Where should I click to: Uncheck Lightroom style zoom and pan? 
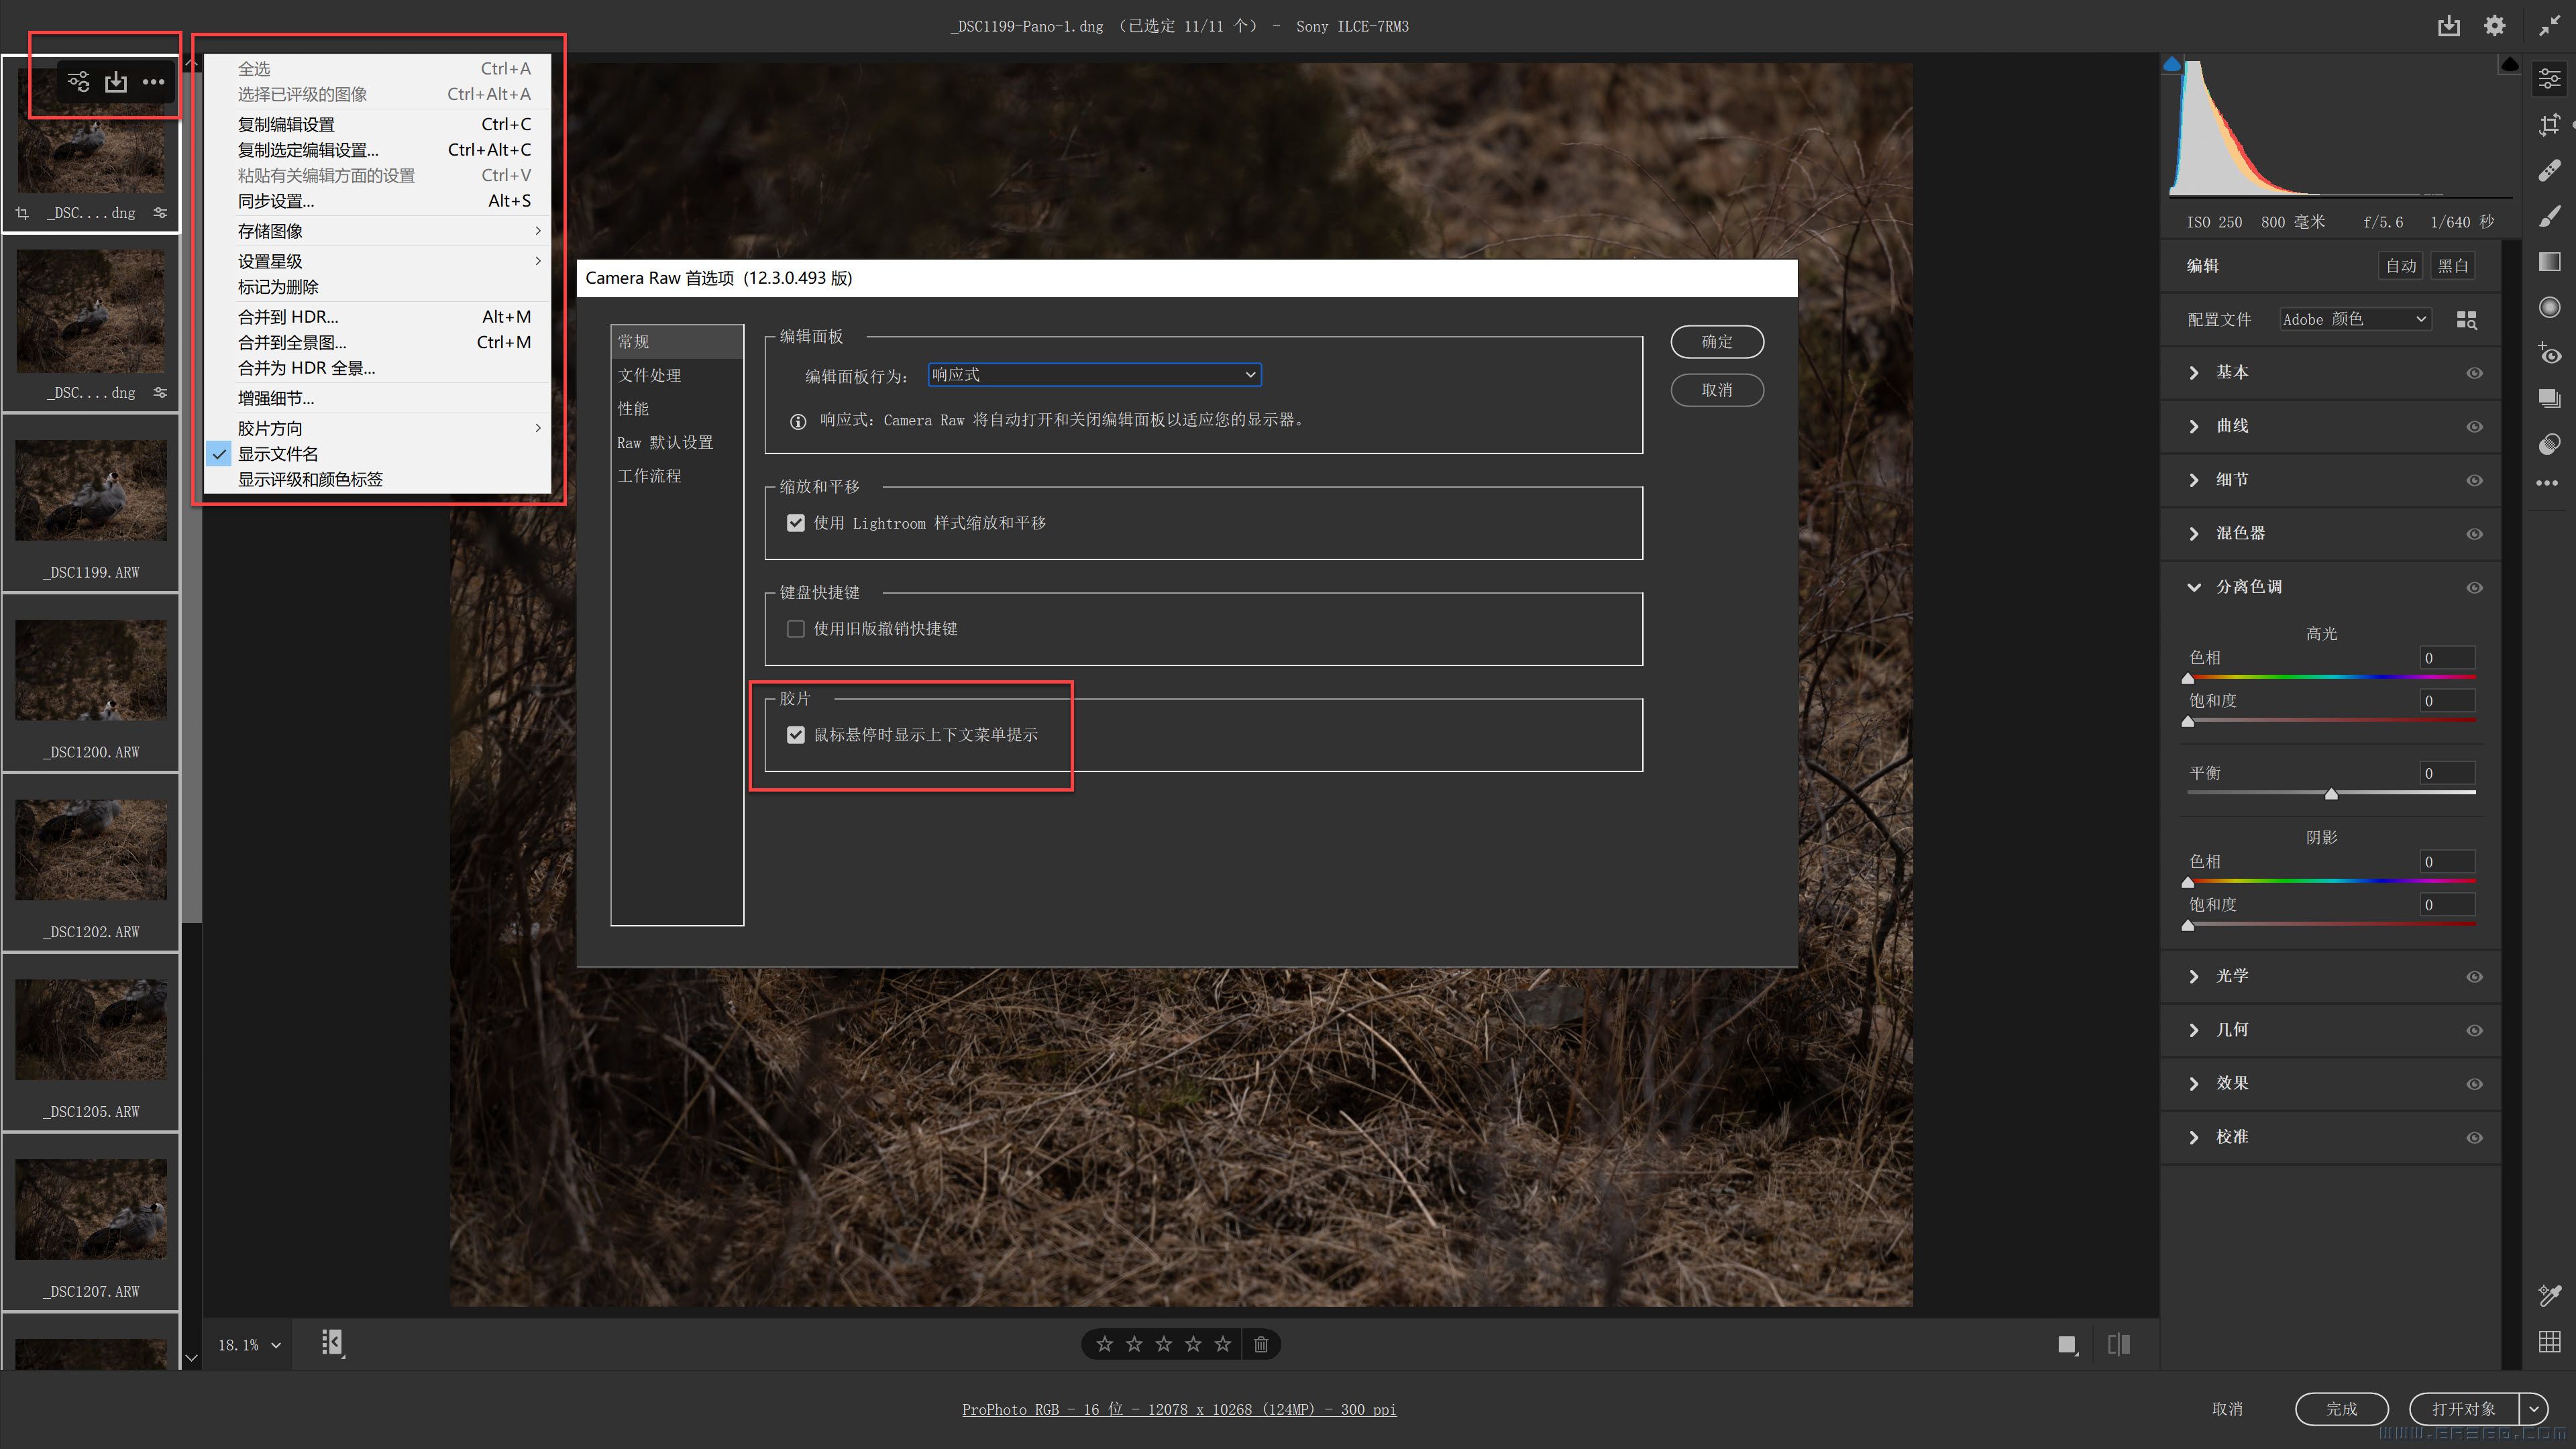pyautogui.click(x=796, y=523)
